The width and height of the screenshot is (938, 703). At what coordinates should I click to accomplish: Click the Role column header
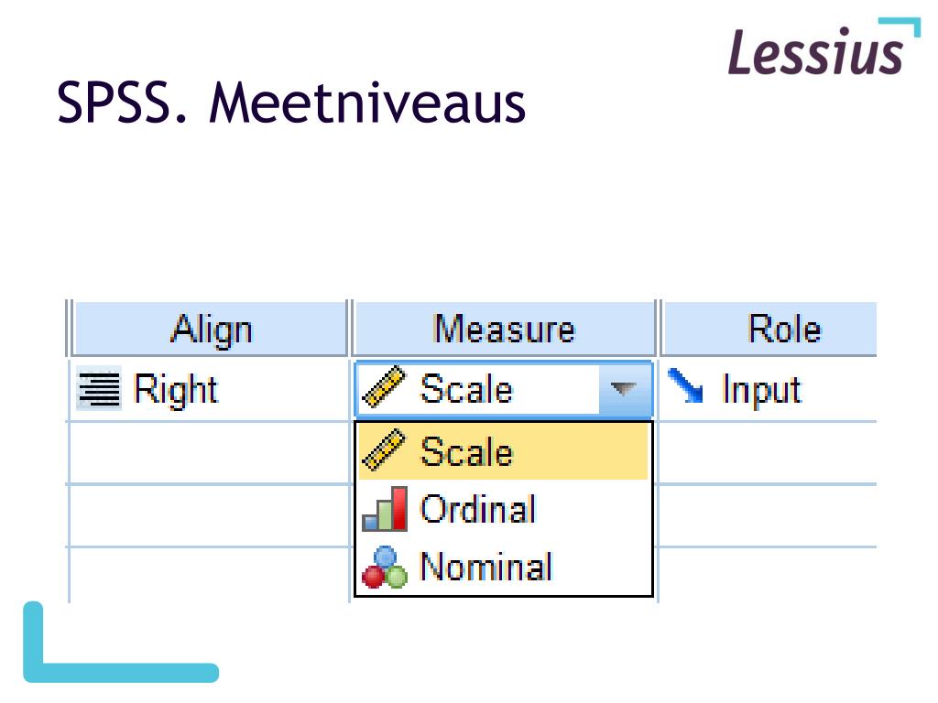769,329
